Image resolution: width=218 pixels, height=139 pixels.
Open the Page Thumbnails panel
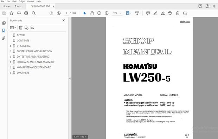pyautogui.click(x=4, y=22)
